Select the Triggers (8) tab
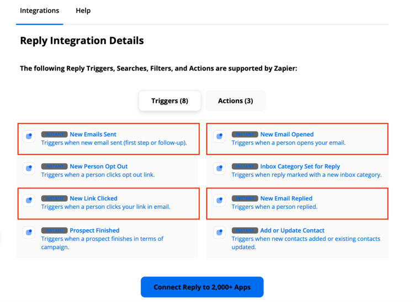414x302 pixels. tap(170, 101)
